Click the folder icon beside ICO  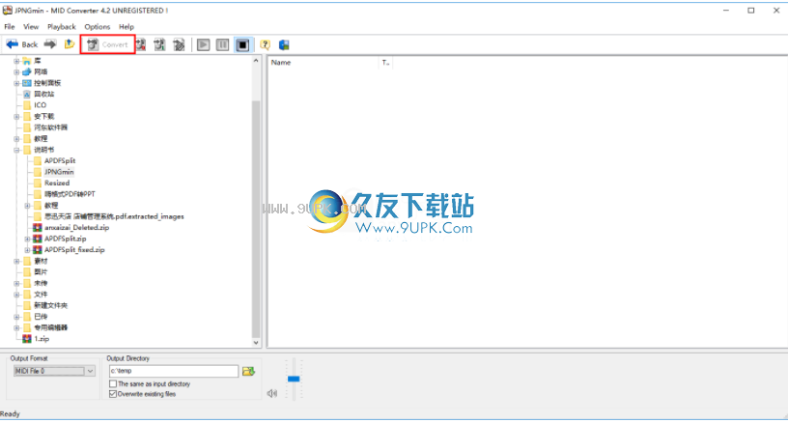(x=27, y=105)
